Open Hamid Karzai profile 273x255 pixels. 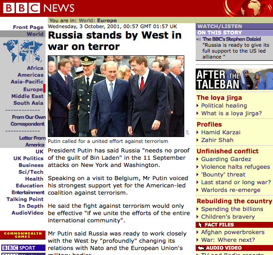point(221,132)
